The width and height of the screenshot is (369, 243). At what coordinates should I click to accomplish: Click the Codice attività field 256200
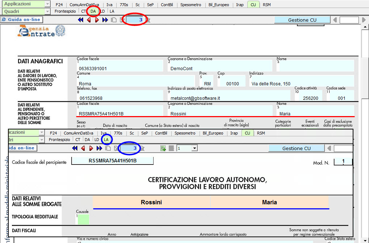tap(309, 95)
